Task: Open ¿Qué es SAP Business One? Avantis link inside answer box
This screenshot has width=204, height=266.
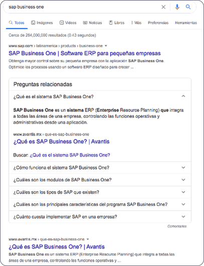Action: coord(61,141)
